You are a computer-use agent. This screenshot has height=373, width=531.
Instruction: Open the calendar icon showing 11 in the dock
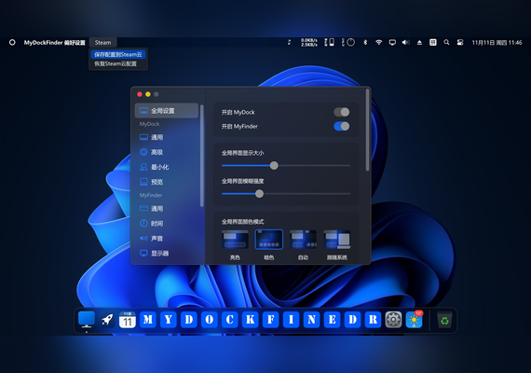tap(128, 320)
